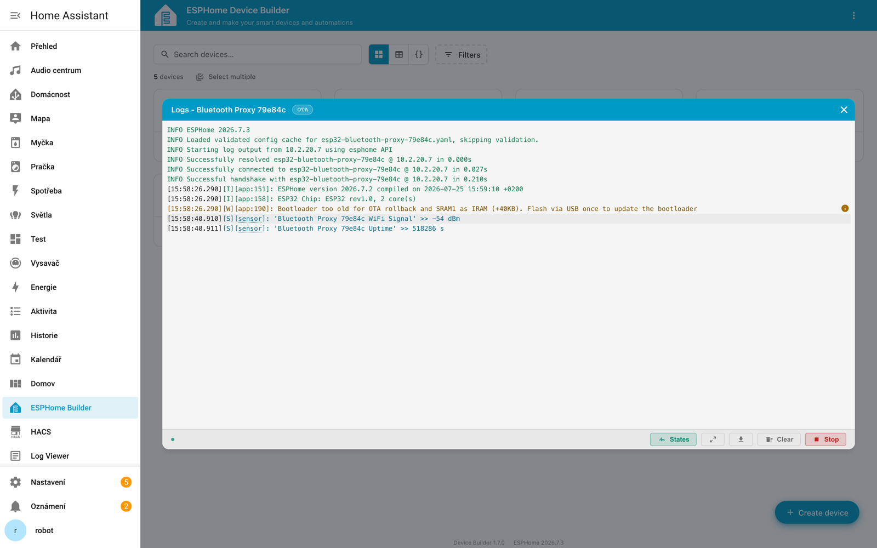Click the Nastavení badge showing 5

pyautogui.click(x=126, y=482)
